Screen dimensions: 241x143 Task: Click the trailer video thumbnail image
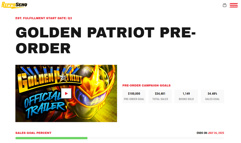[66, 93]
